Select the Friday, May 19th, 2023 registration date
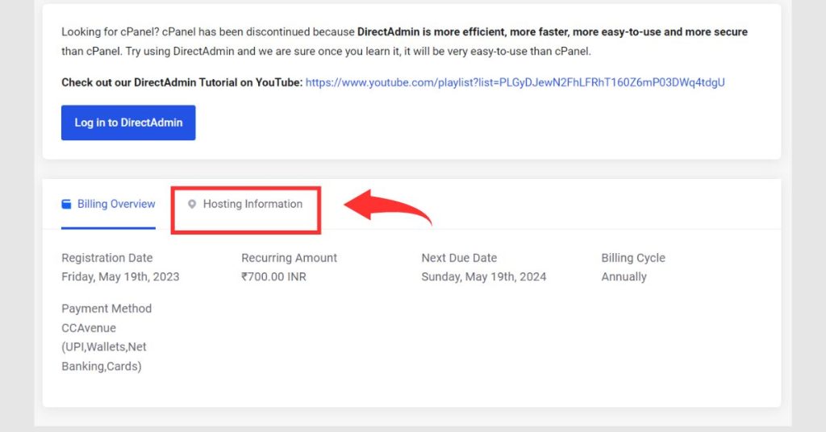 coord(120,276)
